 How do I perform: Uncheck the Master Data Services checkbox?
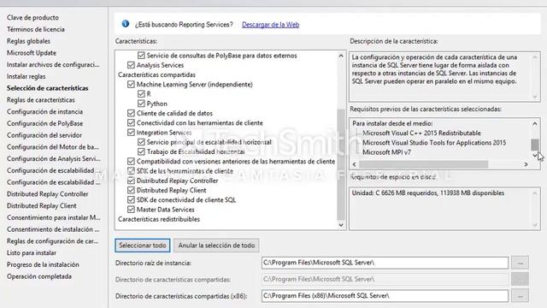coord(131,210)
